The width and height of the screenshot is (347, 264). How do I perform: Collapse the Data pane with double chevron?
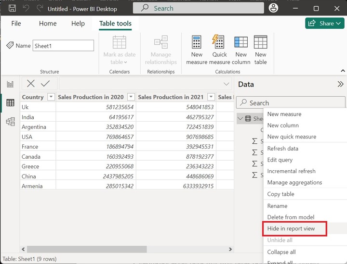pyautogui.click(x=340, y=84)
